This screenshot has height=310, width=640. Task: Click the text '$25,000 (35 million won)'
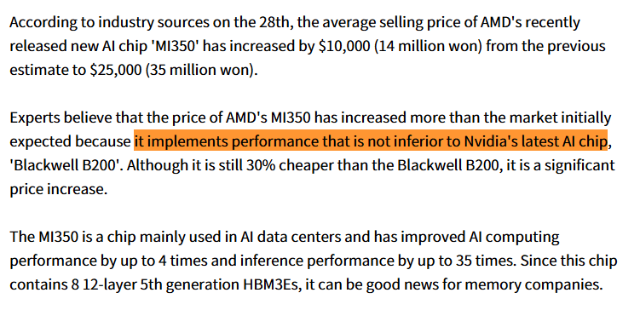pyautogui.click(x=174, y=70)
